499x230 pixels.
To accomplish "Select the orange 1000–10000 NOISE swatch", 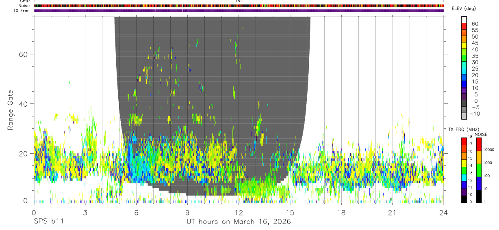I will coord(479,157).
